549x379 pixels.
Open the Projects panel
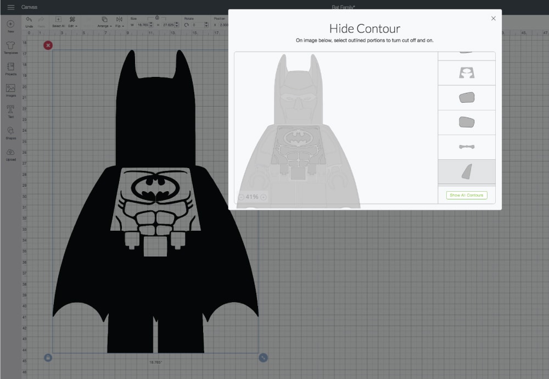tap(10, 67)
